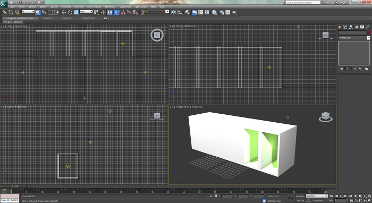Open the MAXScript menu
This screenshot has width=372, height=203.
click(x=141, y=6)
